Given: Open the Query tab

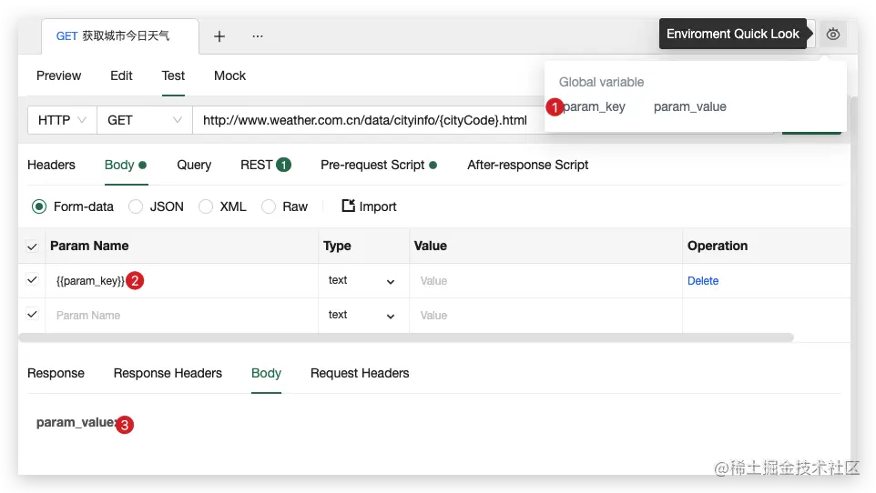Looking at the screenshot, I should (x=194, y=165).
